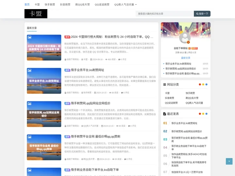This screenshot has height=176, width=235.
Task: Click image icon on 筷手刷赞平台全网 thumbnail
Action: (29, 137)
